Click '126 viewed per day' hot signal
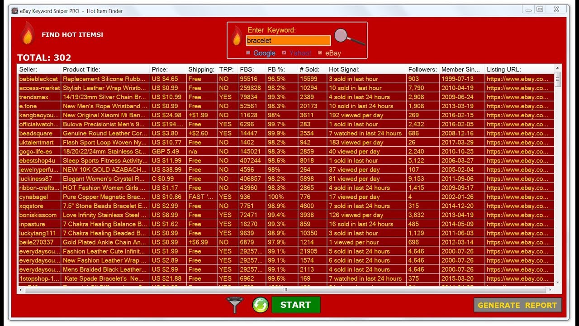Image resolution: width=579 pixels, height=326 pixels. click(366, 215)
